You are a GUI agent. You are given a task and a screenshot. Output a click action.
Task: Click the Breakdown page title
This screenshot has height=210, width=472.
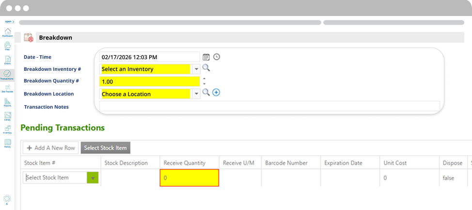[55, 38]
